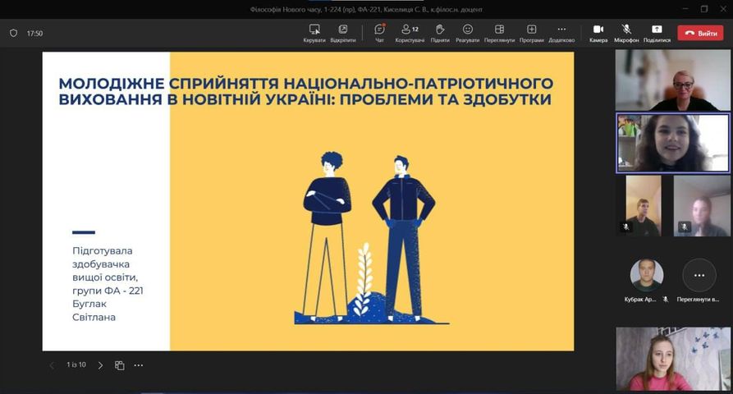Click the security shield icon

pos(13,34)
